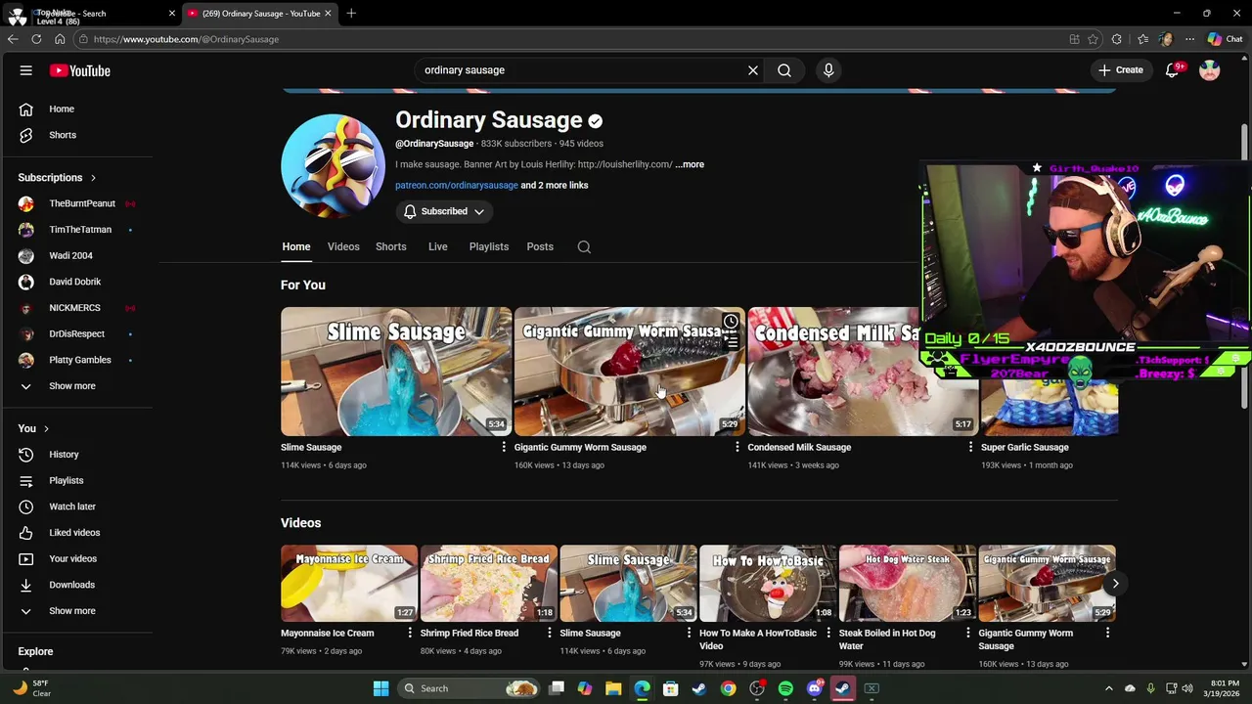Activate voice search microphone

tap(828, 70)
